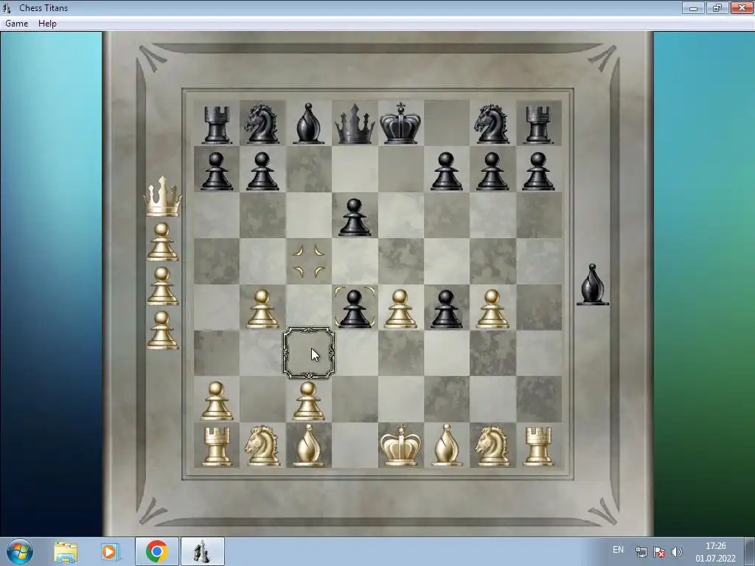Select the black knight on g8
This screenshot has height=566, width=755.
(492, 124)
